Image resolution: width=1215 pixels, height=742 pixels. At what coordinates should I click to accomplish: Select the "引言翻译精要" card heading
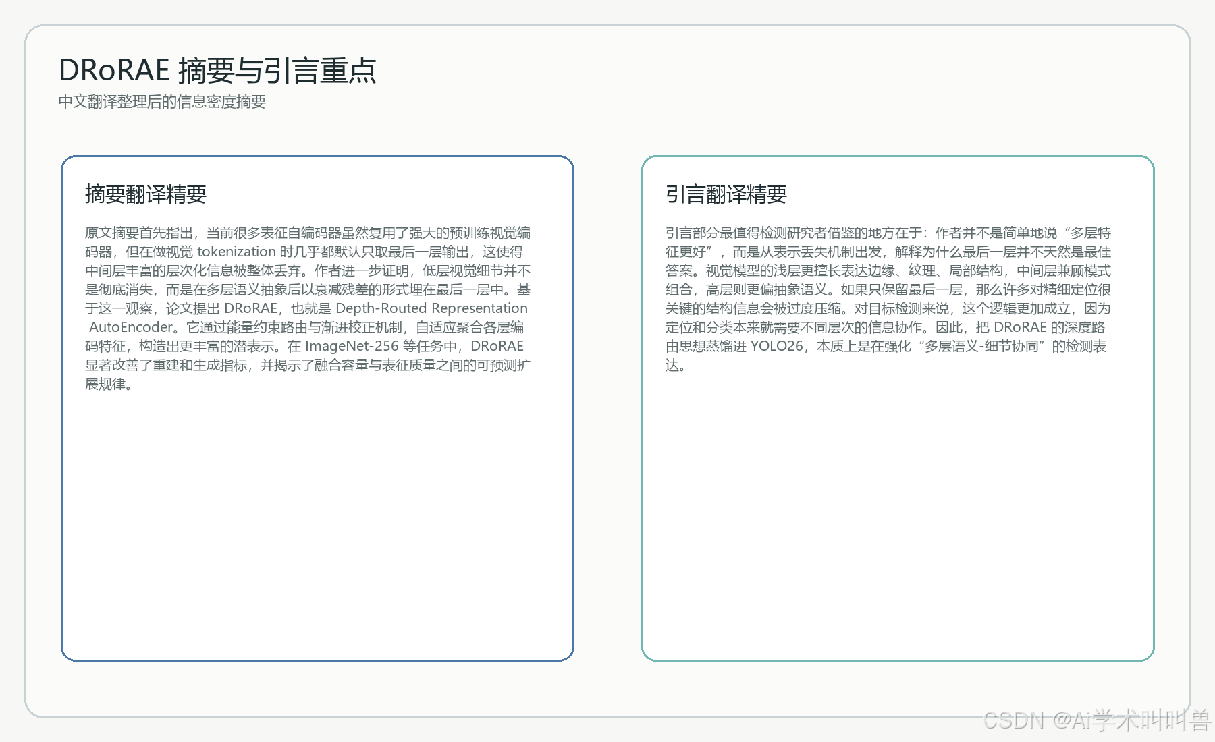point(726,194)
